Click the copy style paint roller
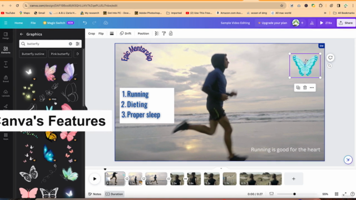Image resolution: width=356 pixels, height=200 pixels. 164,33
